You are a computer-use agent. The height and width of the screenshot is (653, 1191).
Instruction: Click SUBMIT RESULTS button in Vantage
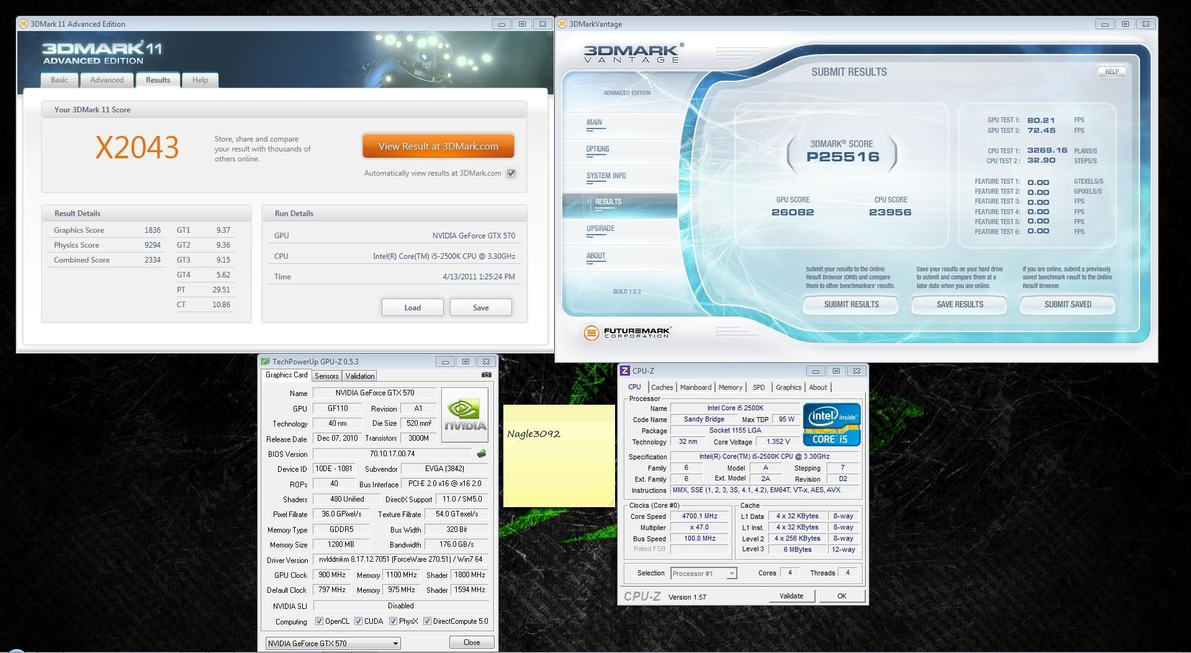coord(851,305)
